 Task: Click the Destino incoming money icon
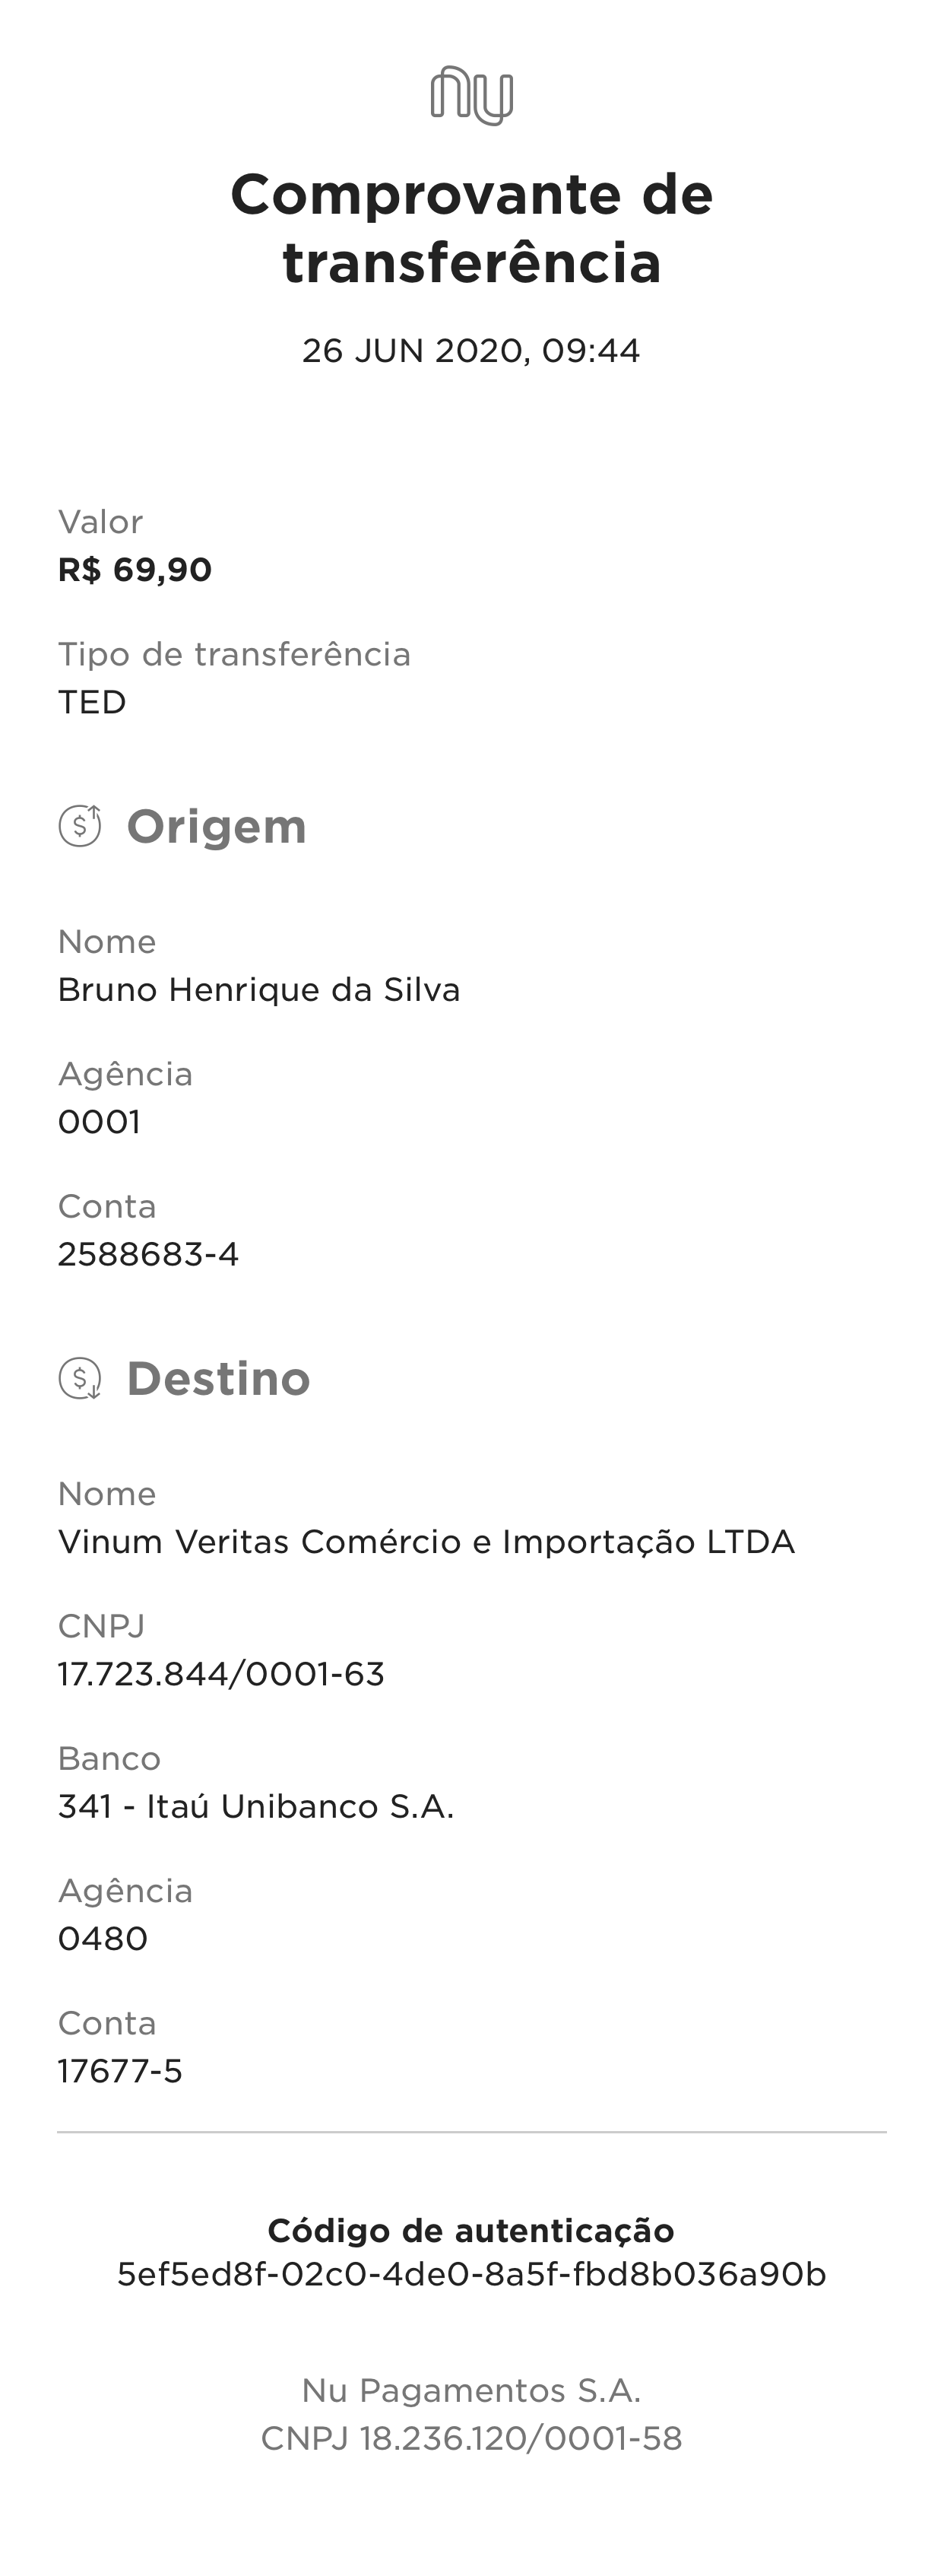point(80,1378)
